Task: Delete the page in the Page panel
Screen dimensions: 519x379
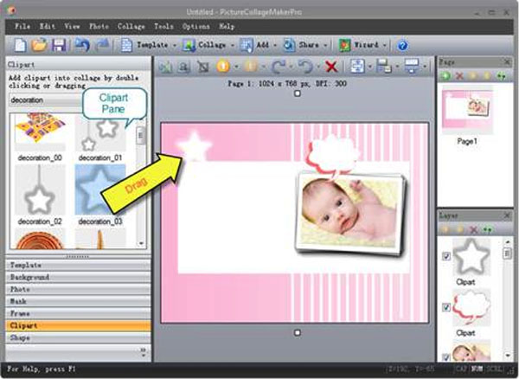Action: 458,77
